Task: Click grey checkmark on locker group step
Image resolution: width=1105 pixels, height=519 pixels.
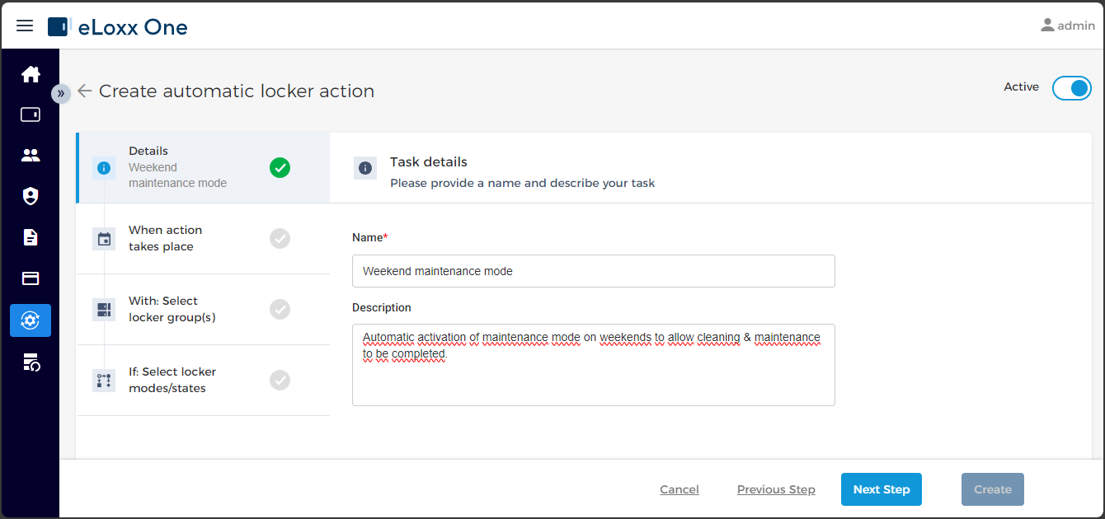Action: click(280, 310)
